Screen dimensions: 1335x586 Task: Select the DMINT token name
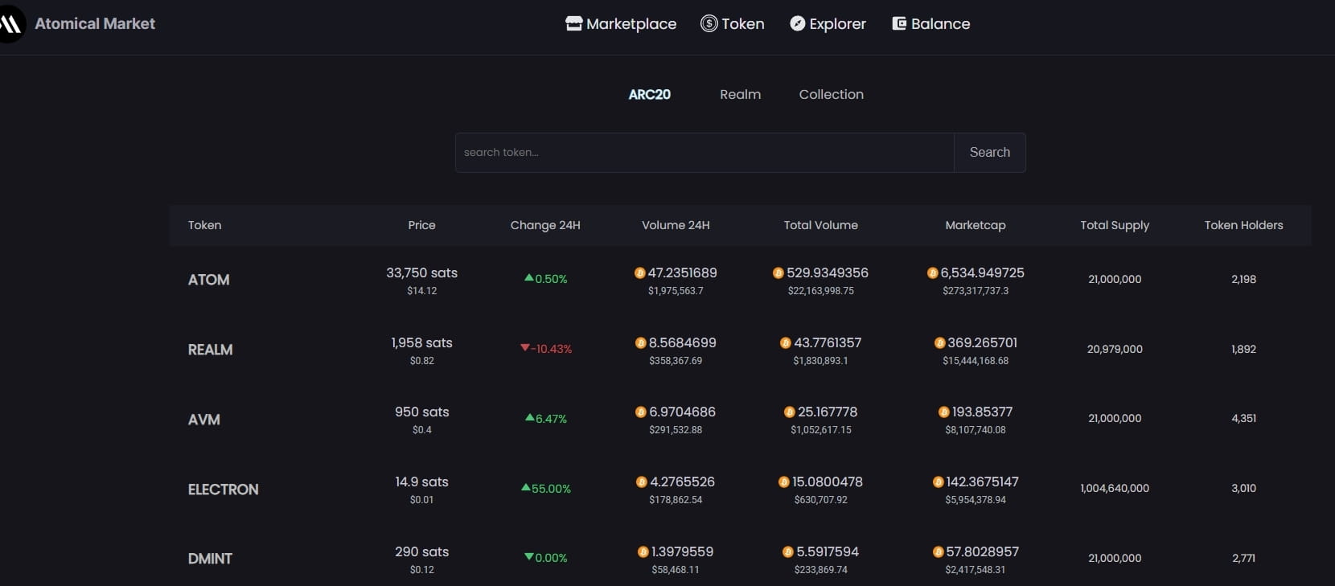tap(210, 559)
